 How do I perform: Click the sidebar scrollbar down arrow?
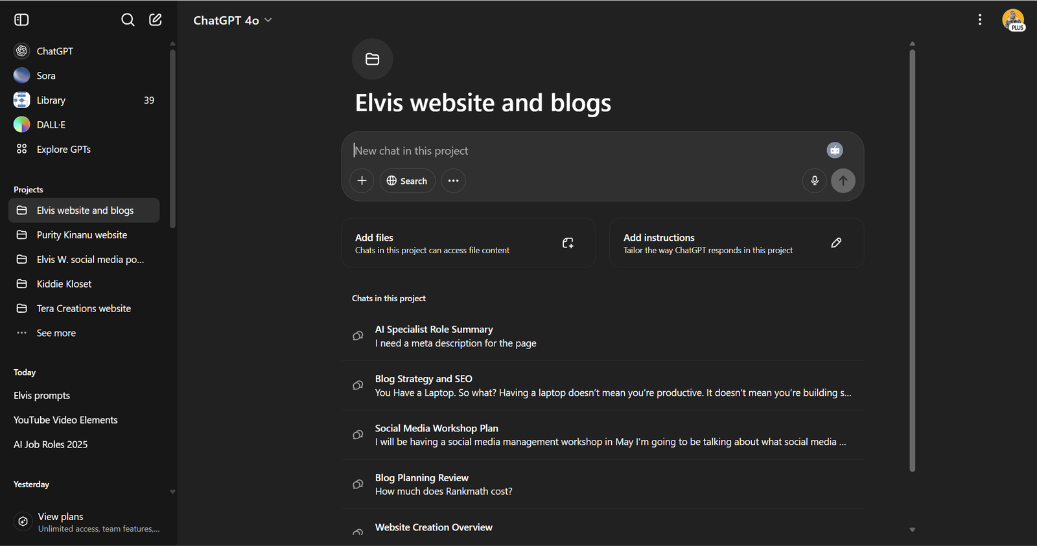coord(172,492)
